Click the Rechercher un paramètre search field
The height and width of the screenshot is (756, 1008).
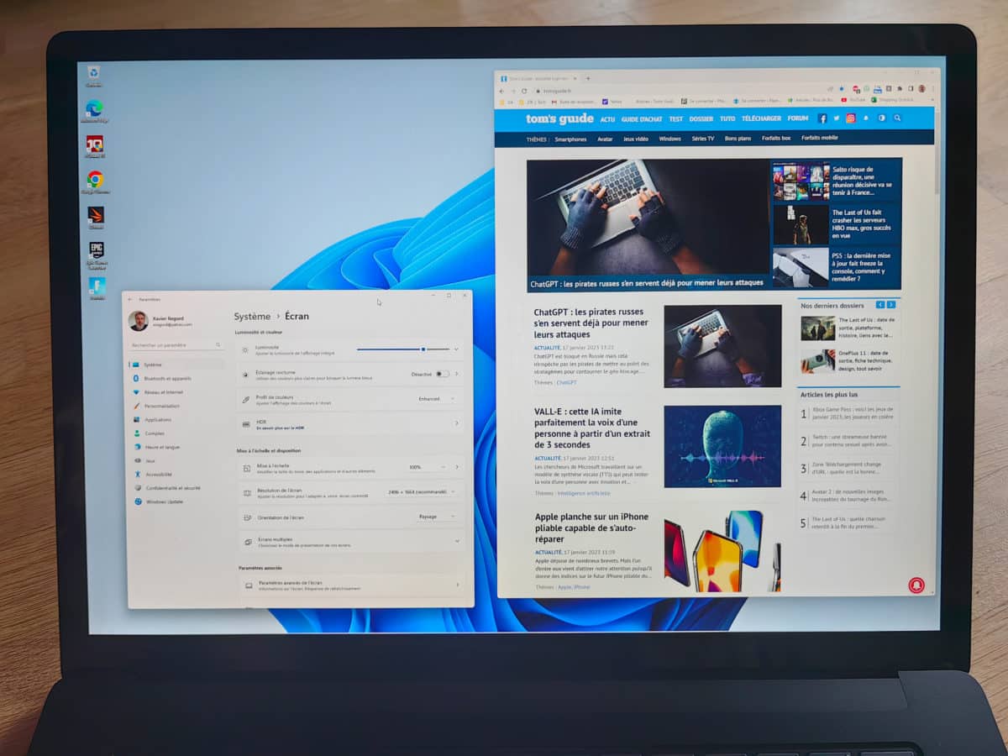(176, 345)
